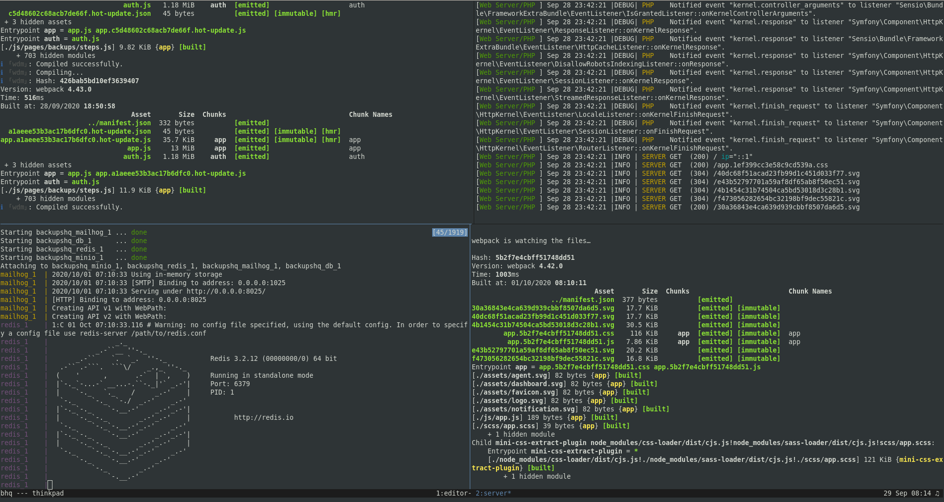Click 'Built at: 01/10/2020 08:10:11' line
The width and height of the screenshot is (944, 502).
click(529, 283)
